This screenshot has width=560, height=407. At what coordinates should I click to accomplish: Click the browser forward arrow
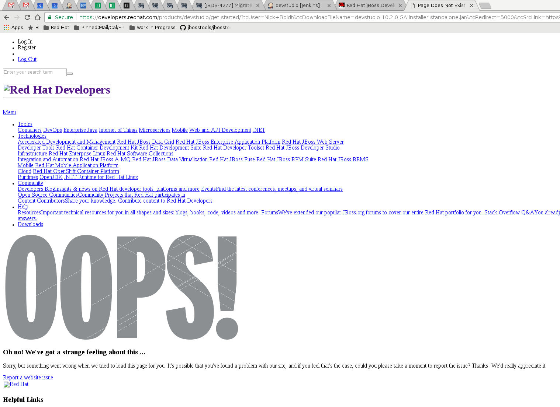click(17, 17)
